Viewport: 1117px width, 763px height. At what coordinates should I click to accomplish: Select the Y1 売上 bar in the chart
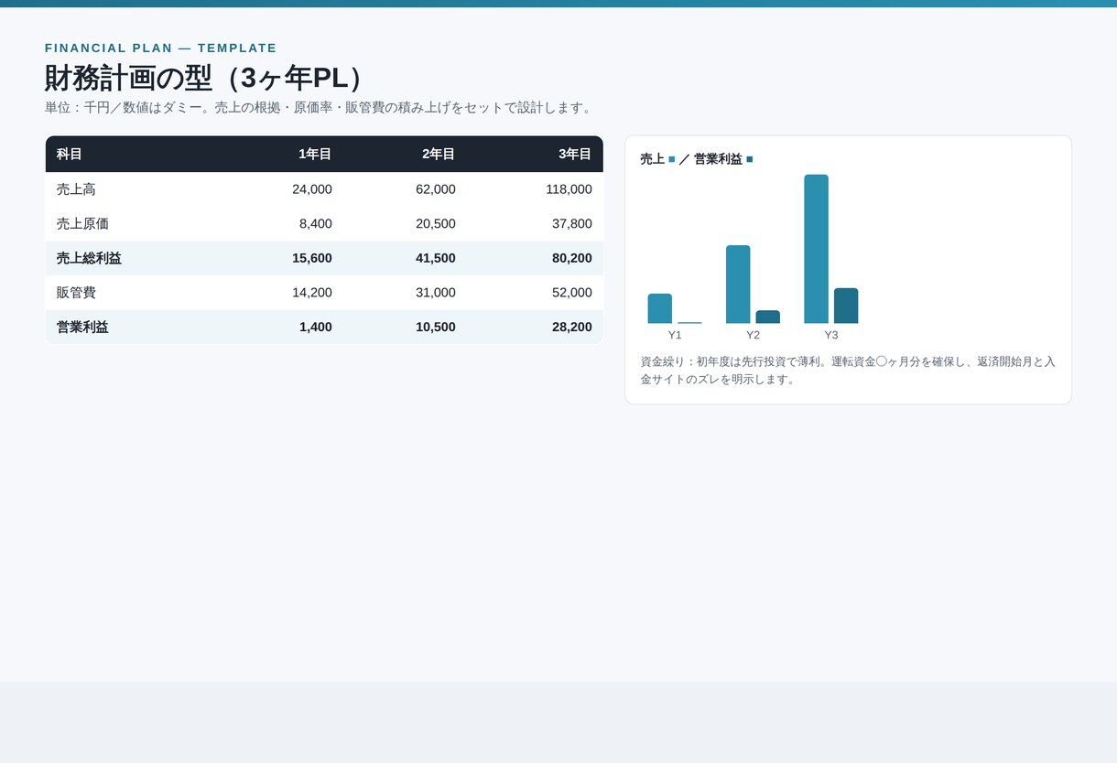click(x=660, y=308)
